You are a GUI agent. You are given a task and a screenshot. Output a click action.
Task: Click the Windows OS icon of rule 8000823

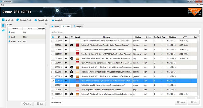click(x=72, y=76)
